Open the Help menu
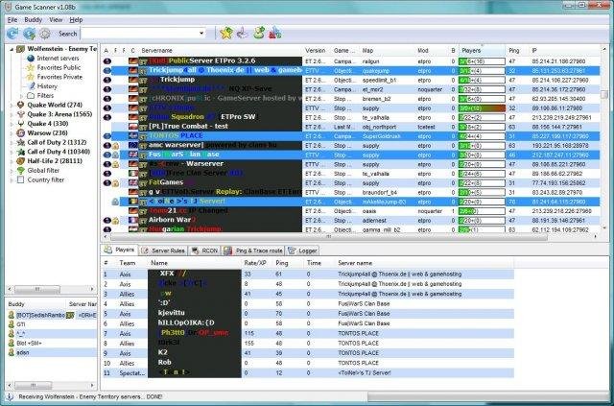 (x=76, y=19)
